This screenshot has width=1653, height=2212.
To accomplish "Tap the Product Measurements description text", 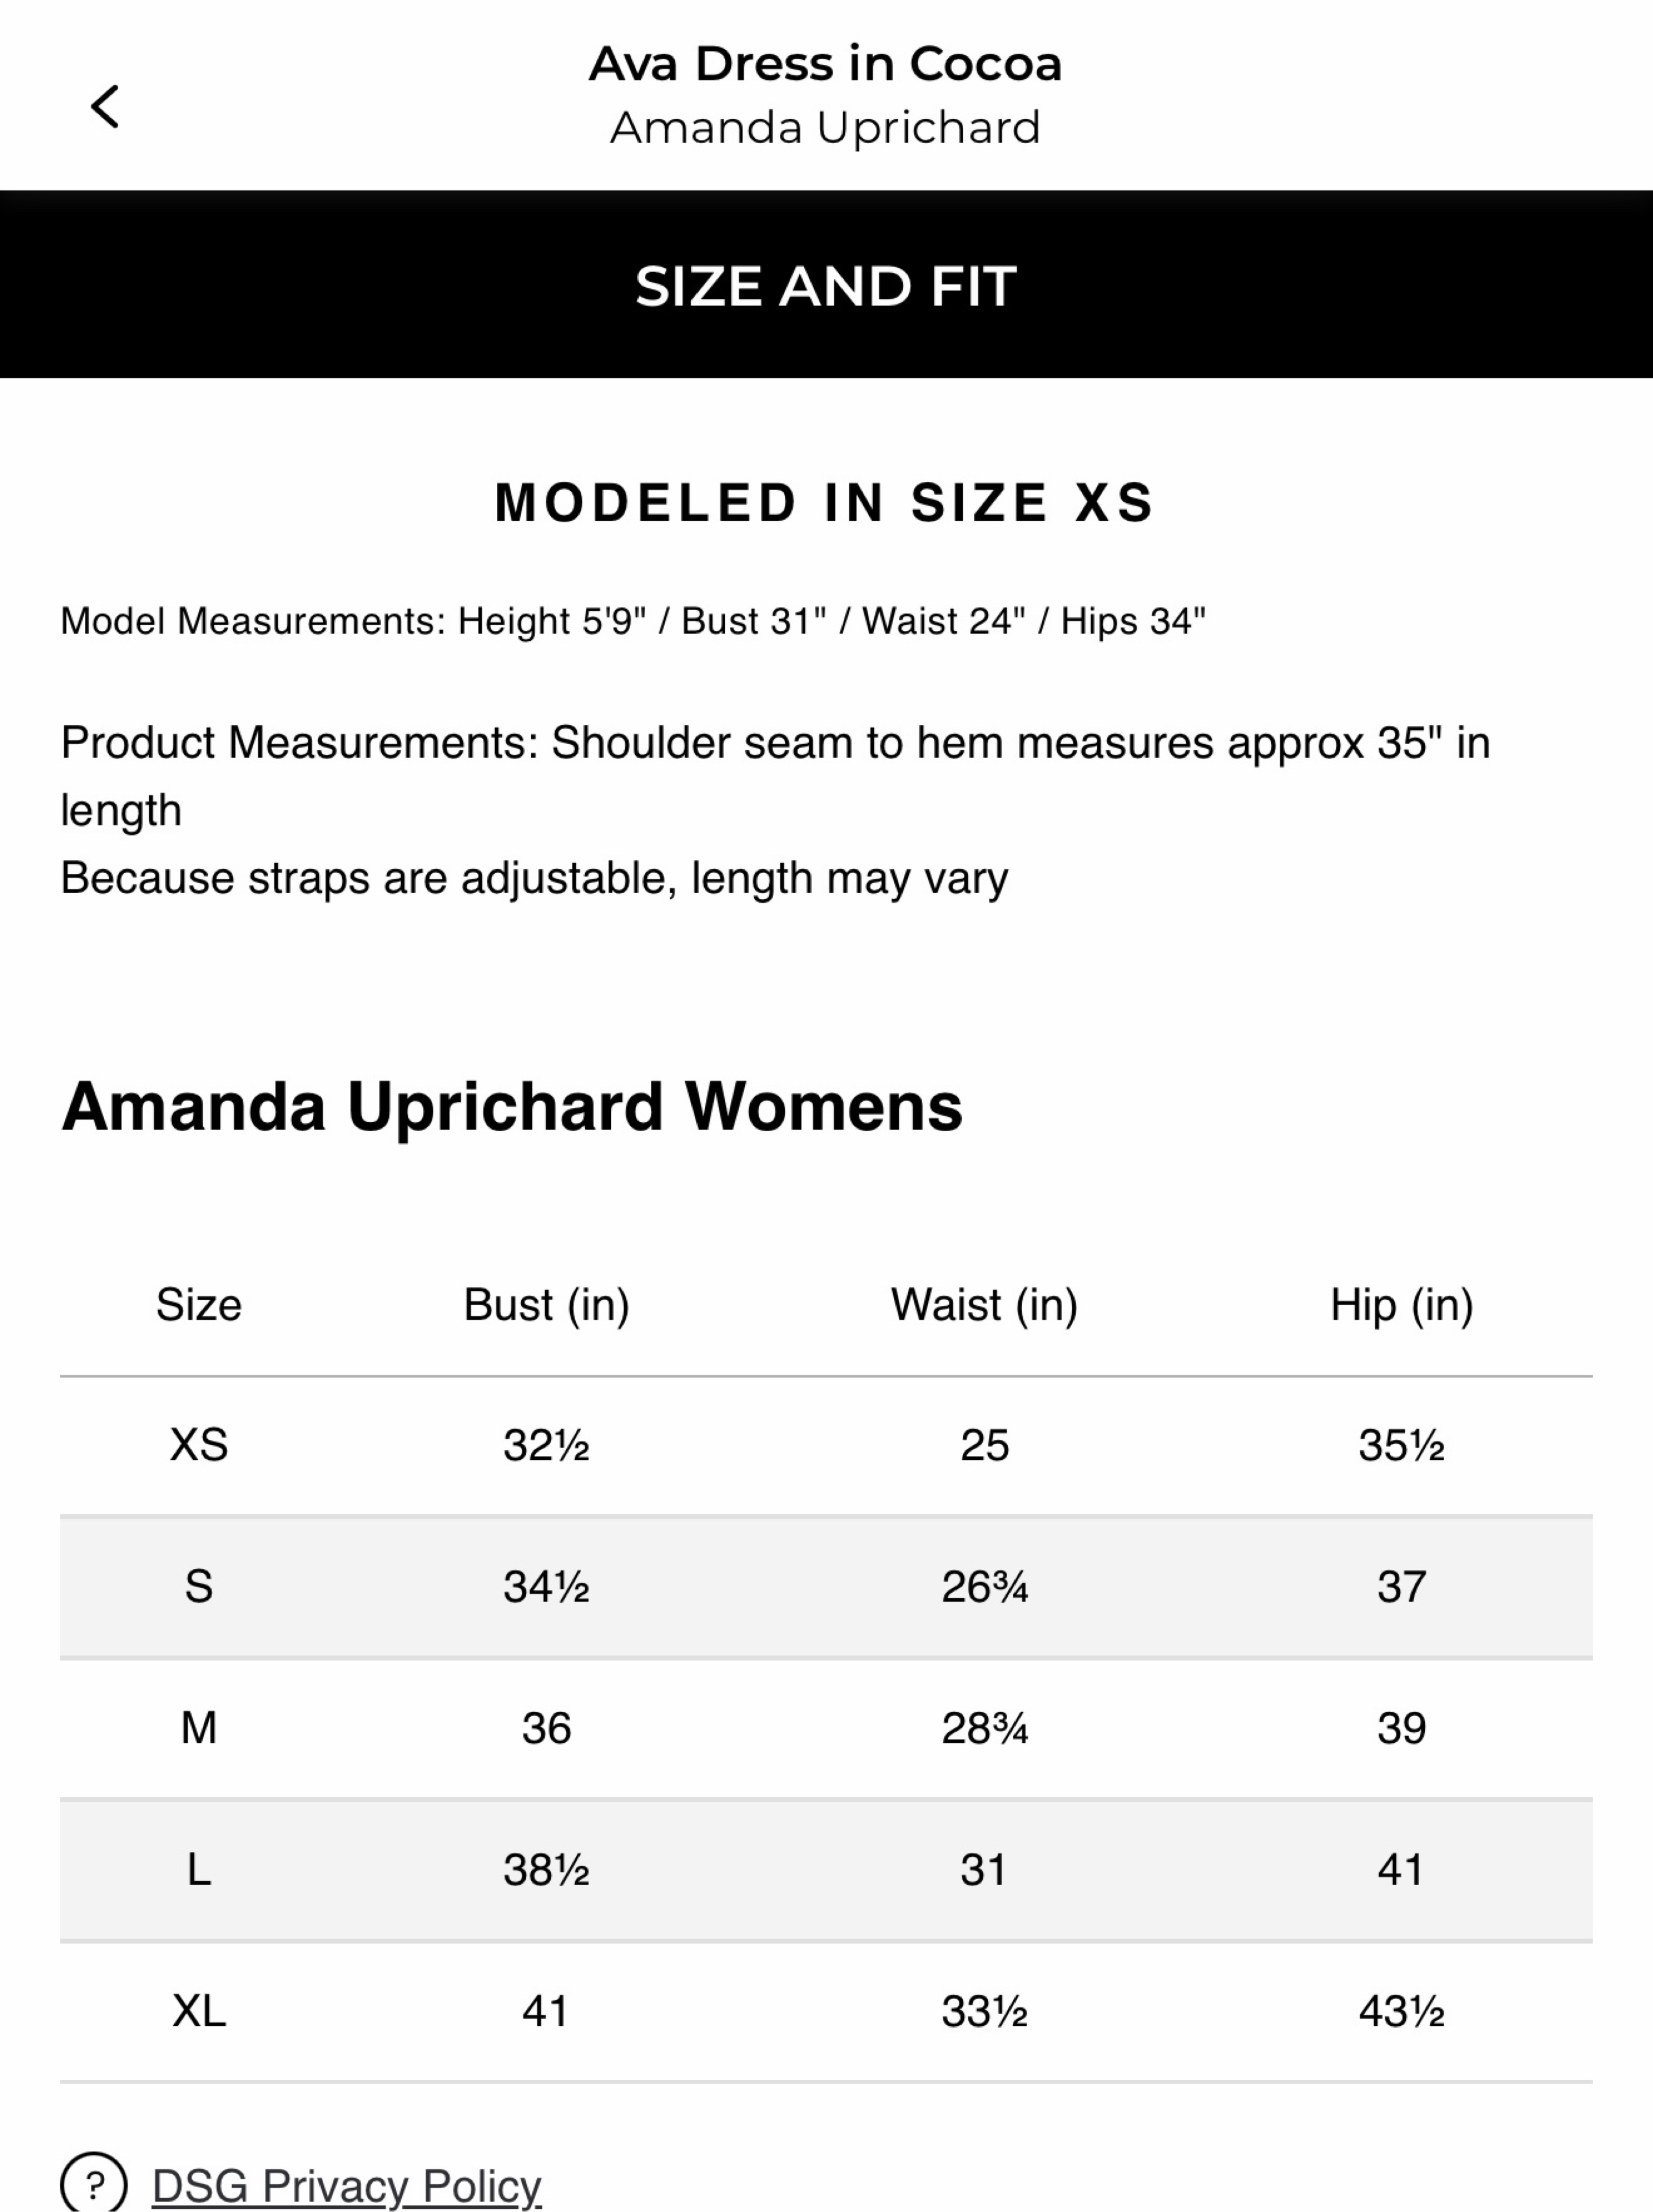I will pyautogui.click(x=775, y=811).
